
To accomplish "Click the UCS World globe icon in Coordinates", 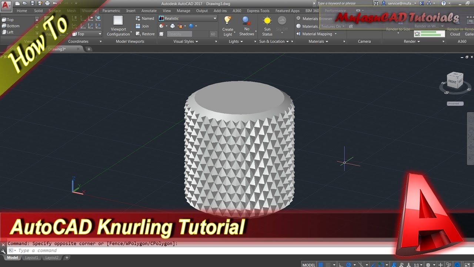I will (98, 18).
